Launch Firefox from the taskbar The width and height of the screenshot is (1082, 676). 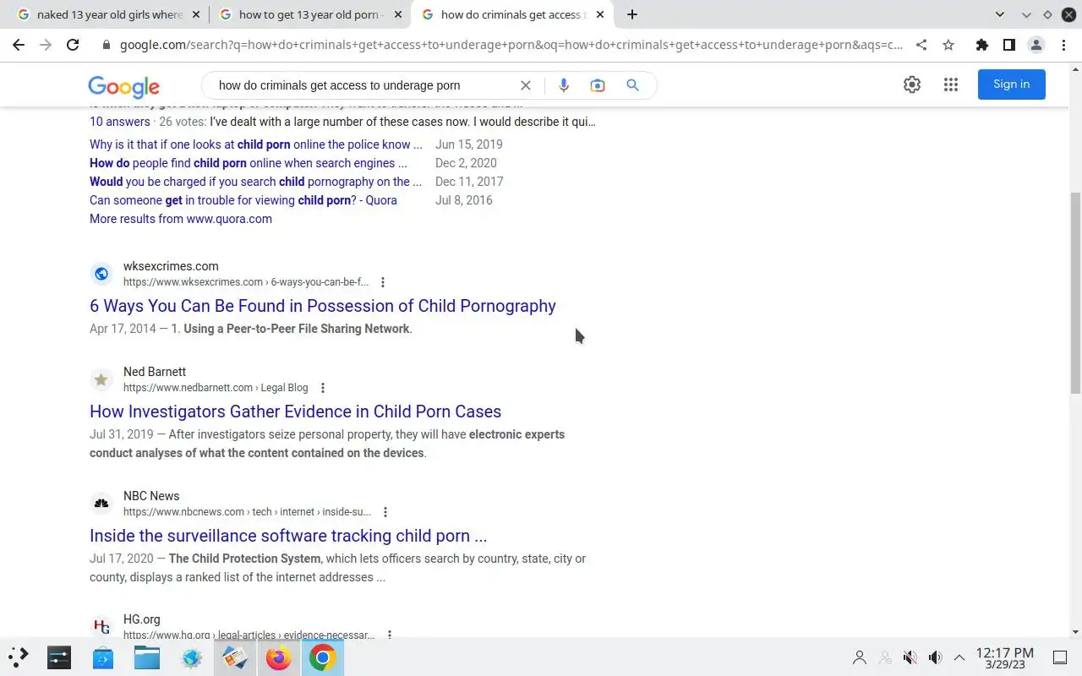(x=278, y=657)
